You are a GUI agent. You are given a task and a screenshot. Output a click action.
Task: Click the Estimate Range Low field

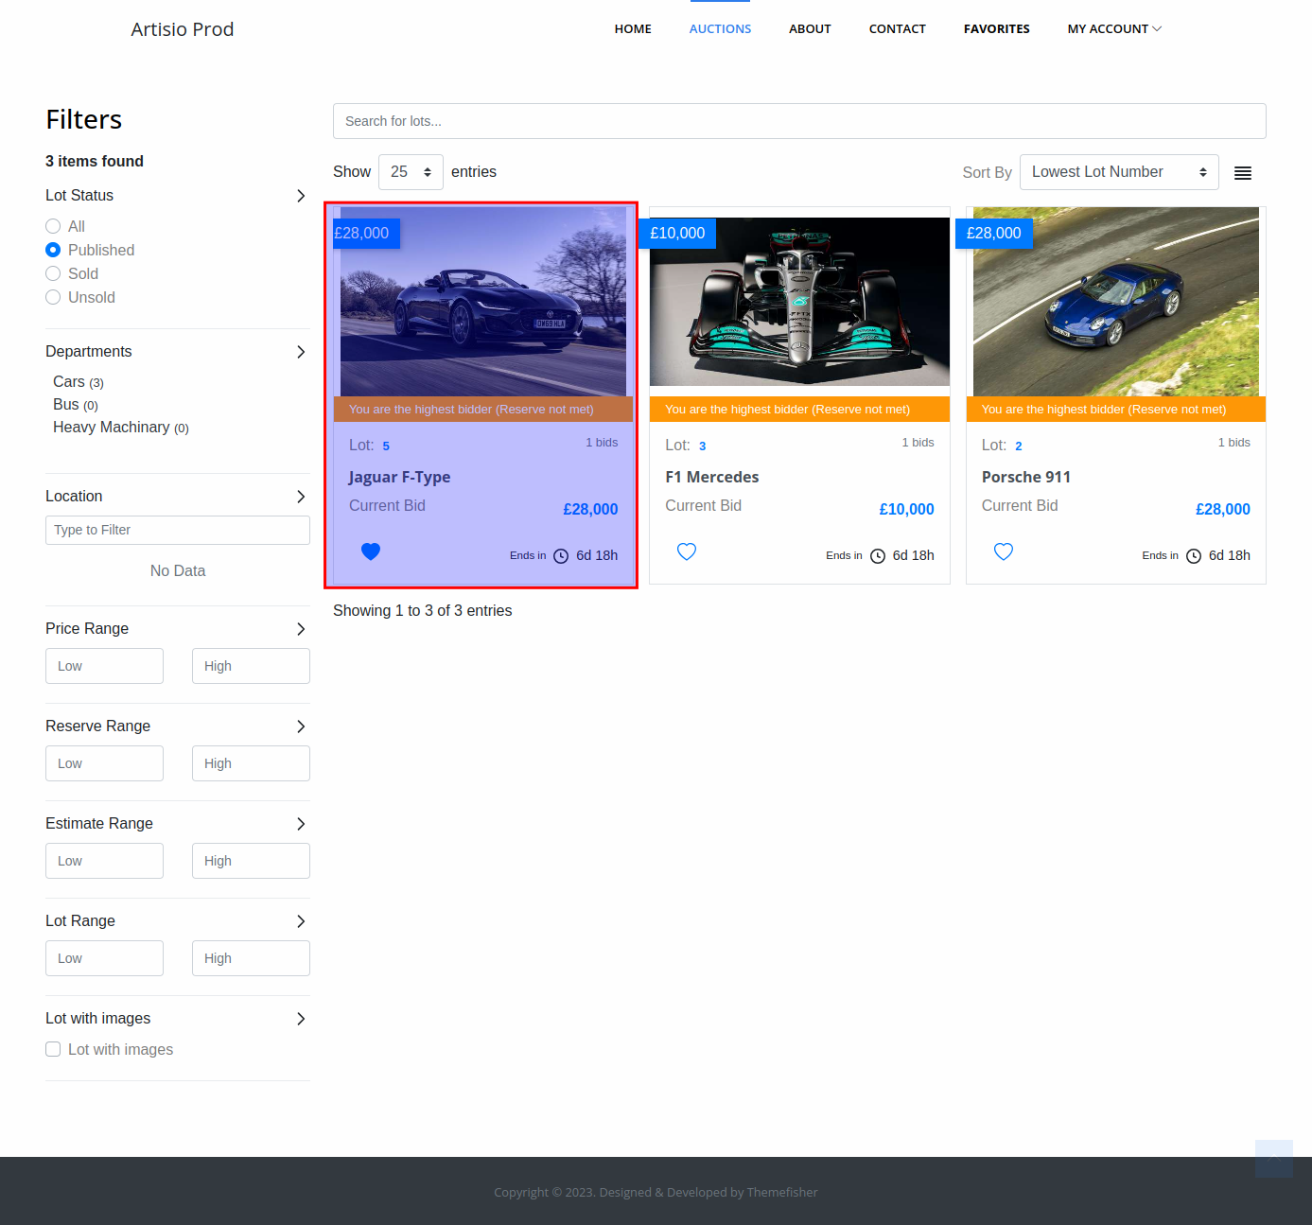[x=104, y=861]
